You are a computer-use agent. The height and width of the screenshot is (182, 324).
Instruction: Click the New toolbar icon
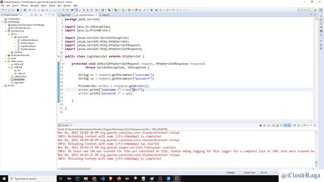3,10
